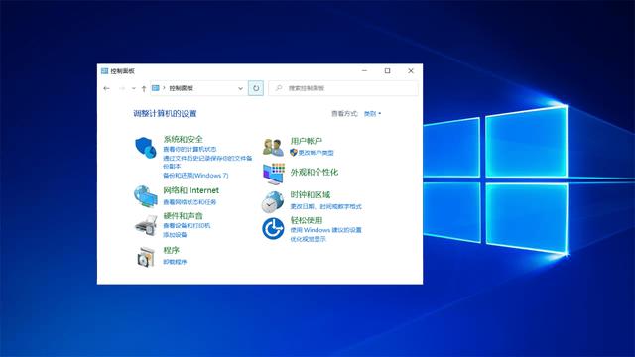Open the 外观和个性化 monitor icon
The width and height of the screenshot is (635, 357).
(x=274, y=174)
